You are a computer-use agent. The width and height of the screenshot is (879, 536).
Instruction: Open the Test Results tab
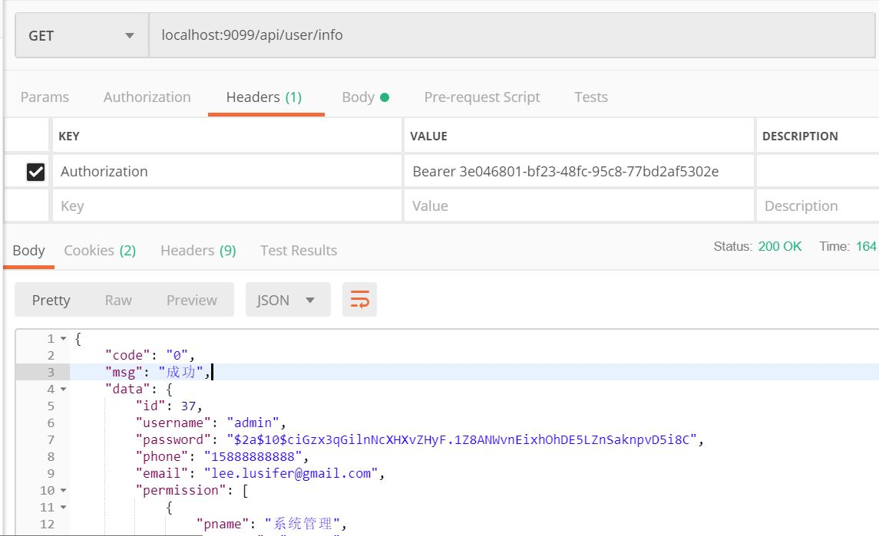[x=298, y=250]
